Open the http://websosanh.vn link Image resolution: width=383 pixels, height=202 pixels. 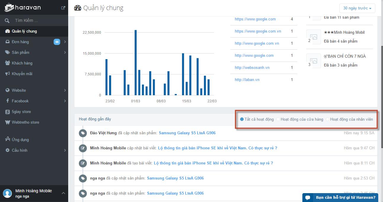(x=252, y=67)
